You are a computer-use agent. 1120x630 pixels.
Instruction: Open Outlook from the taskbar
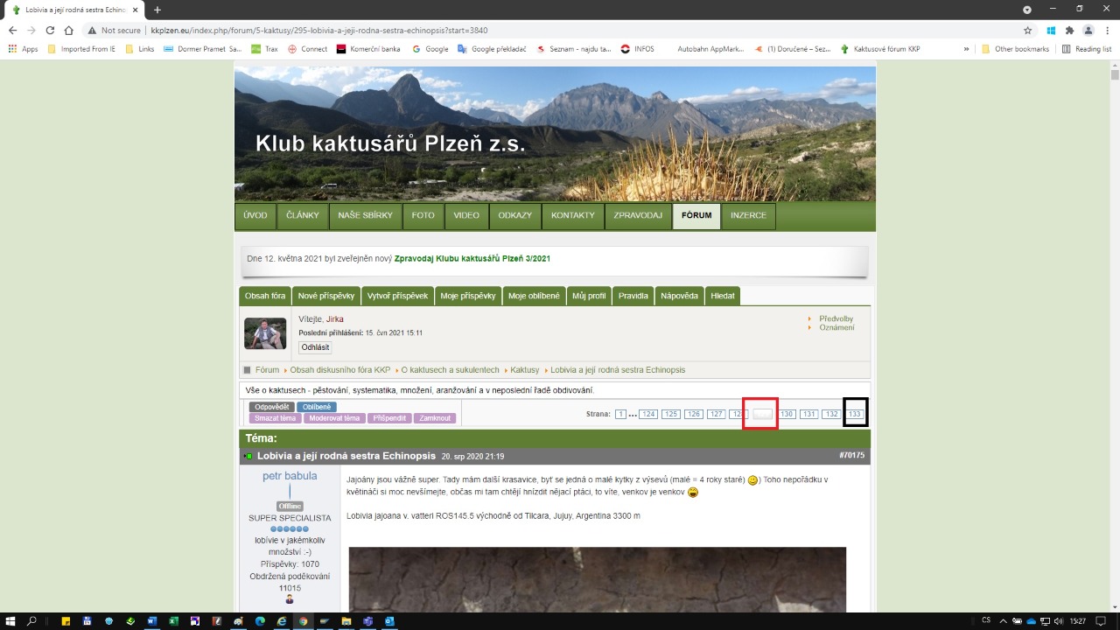pos(388,620)
